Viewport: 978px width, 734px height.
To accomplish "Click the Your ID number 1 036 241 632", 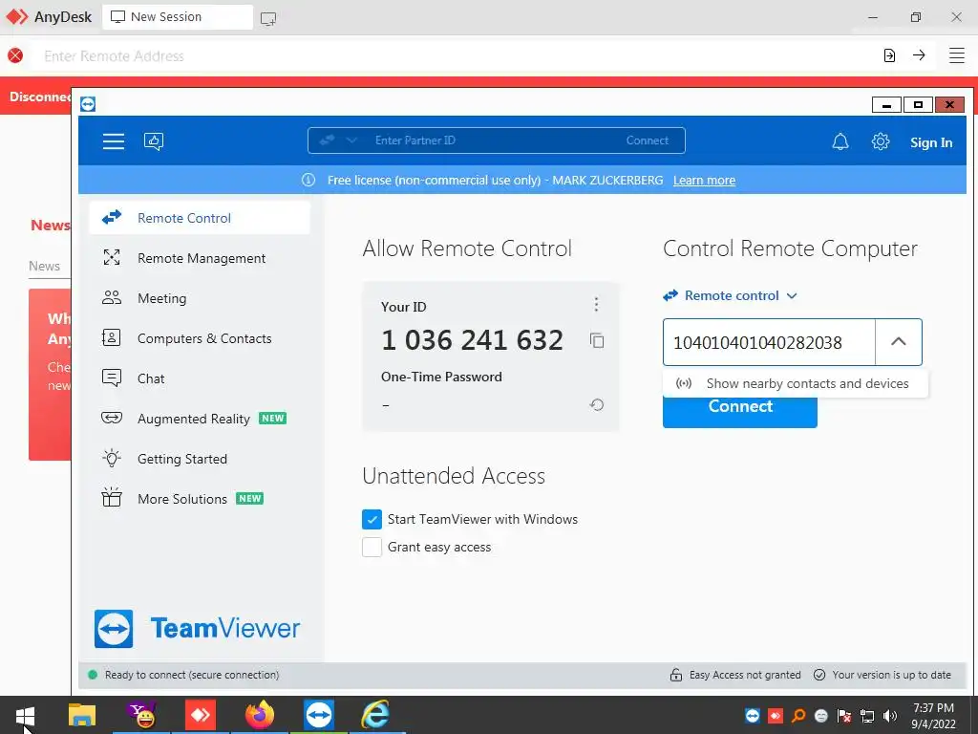I will [x=472, y=340].
